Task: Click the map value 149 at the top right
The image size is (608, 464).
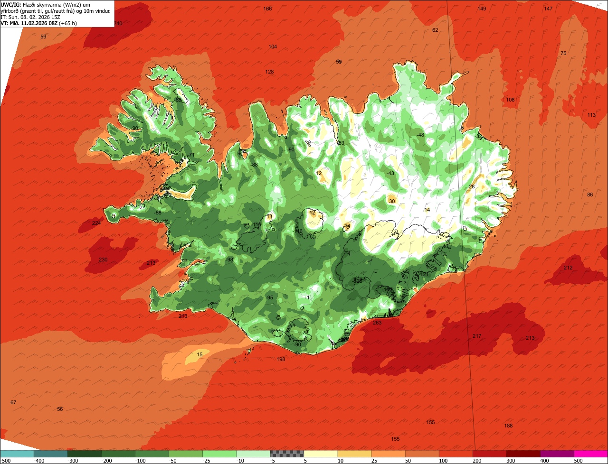Action: 482,9
